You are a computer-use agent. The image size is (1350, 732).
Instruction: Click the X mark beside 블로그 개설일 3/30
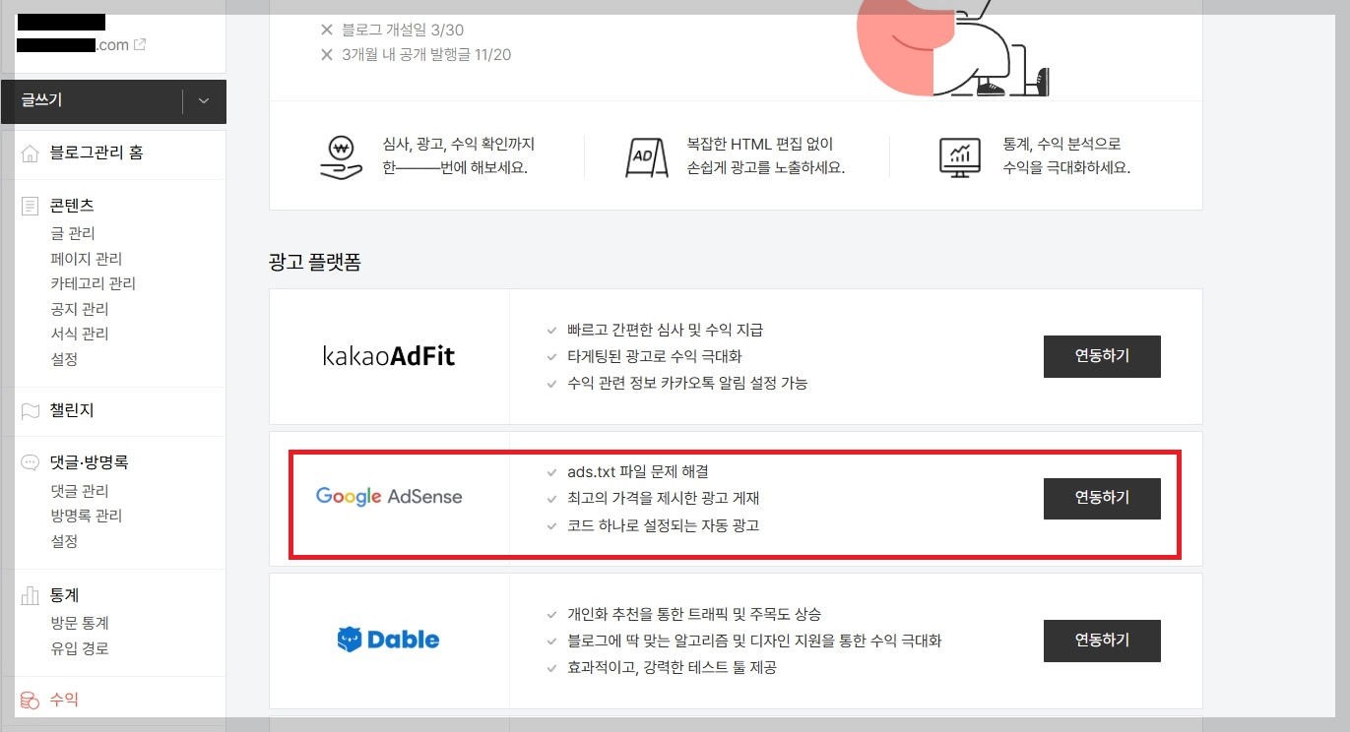(326, 30)
